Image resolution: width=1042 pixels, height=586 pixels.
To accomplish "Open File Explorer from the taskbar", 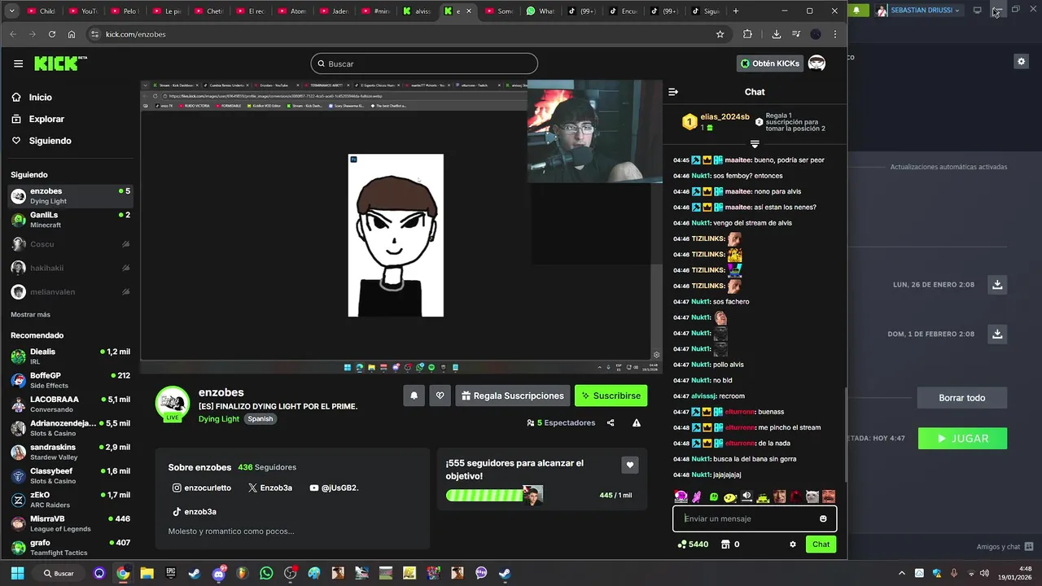I will coord(147,573).
